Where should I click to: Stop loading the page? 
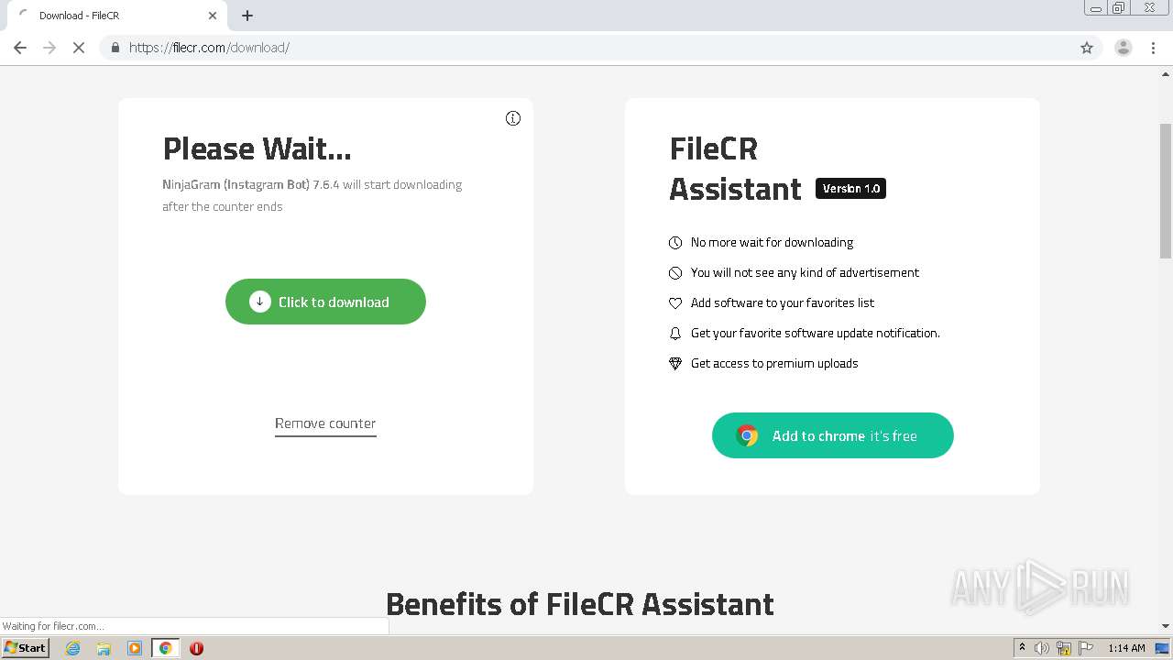tap(79, 48)
